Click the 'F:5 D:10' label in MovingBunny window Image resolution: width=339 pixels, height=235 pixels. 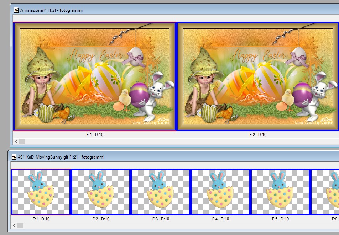point(280,219)
